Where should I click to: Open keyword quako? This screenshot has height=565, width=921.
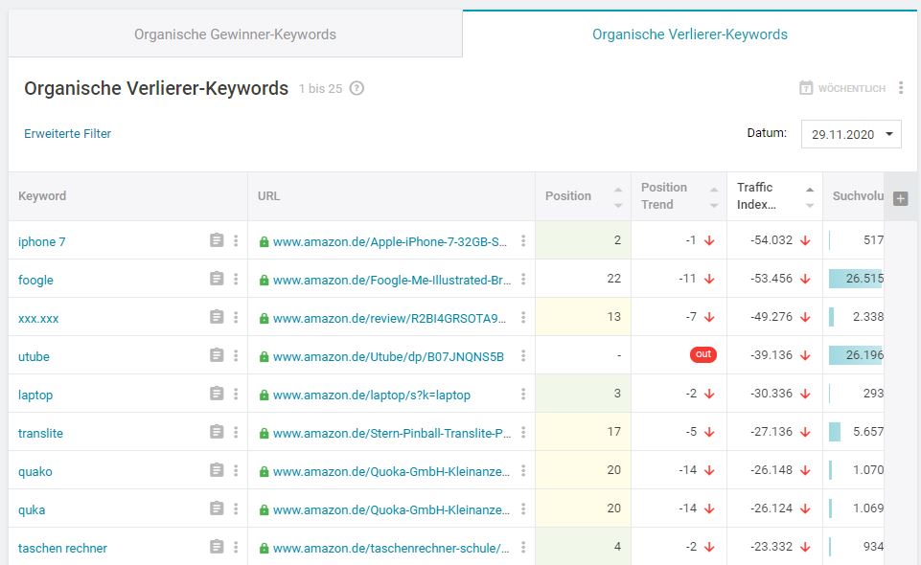35,472
